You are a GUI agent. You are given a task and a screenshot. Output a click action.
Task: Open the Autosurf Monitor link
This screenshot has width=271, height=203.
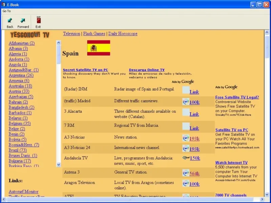pyautogui.click(x=23, y=191)
